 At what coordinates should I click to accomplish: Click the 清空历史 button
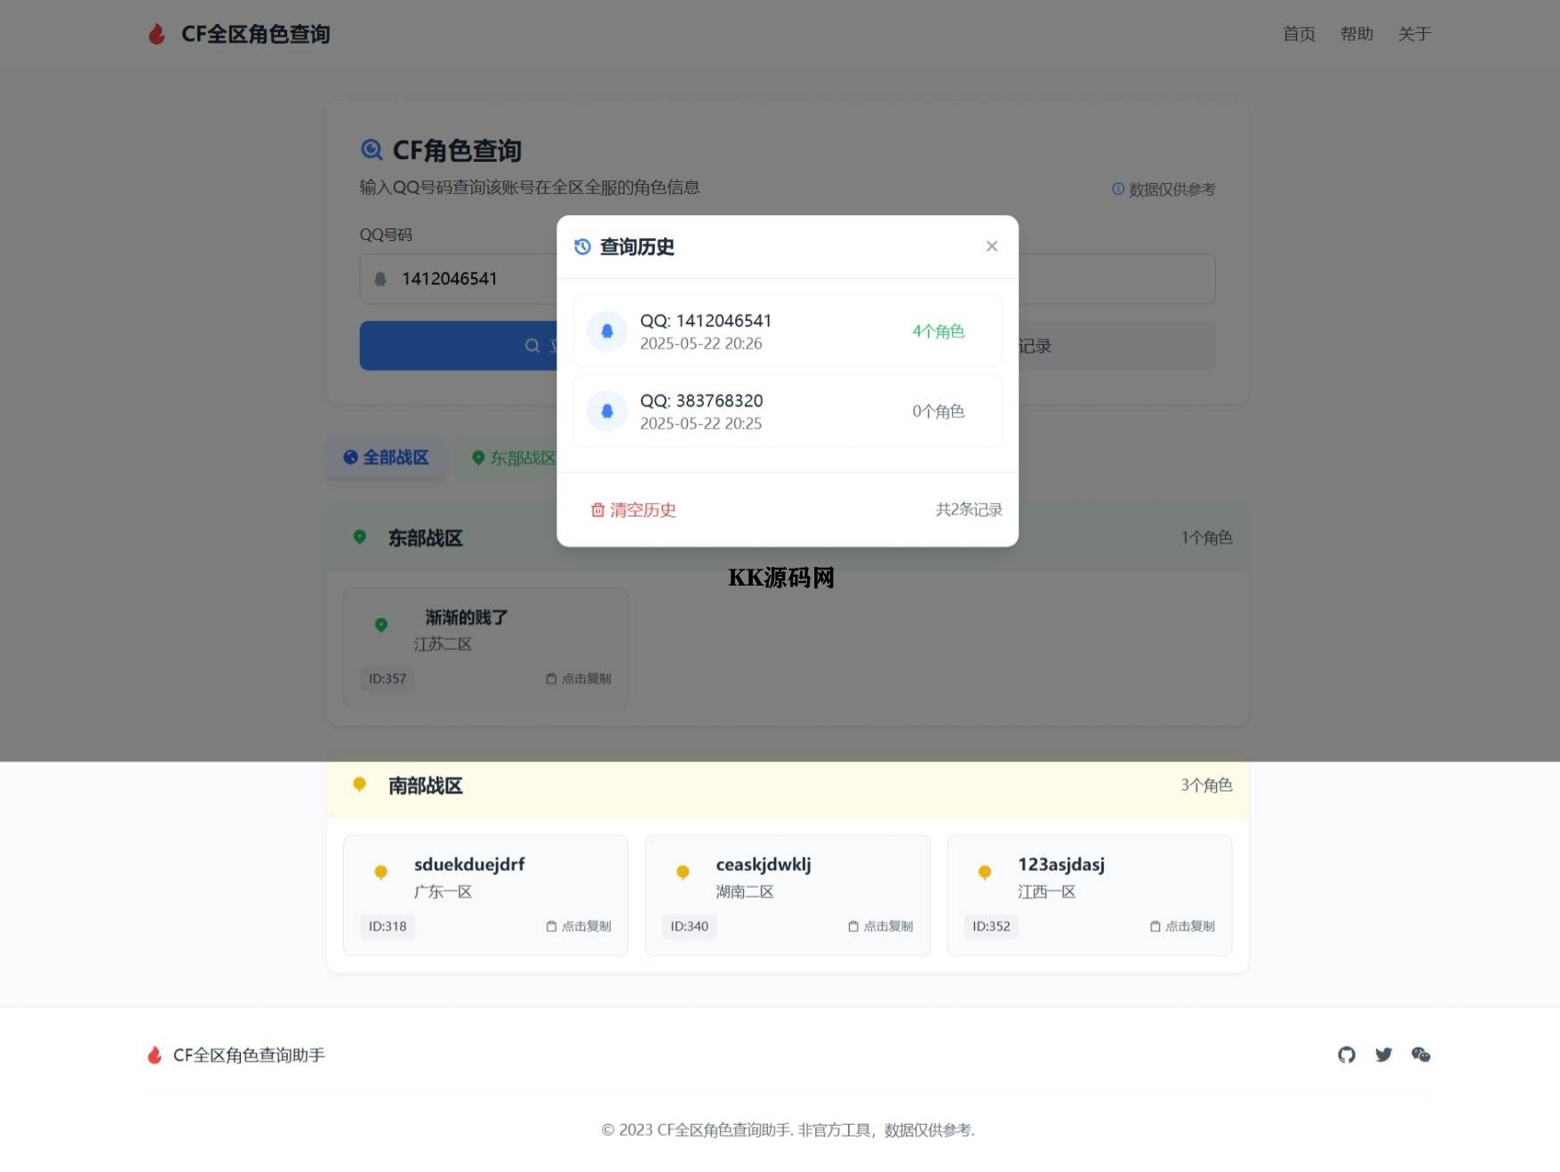(x=634, y=510)
